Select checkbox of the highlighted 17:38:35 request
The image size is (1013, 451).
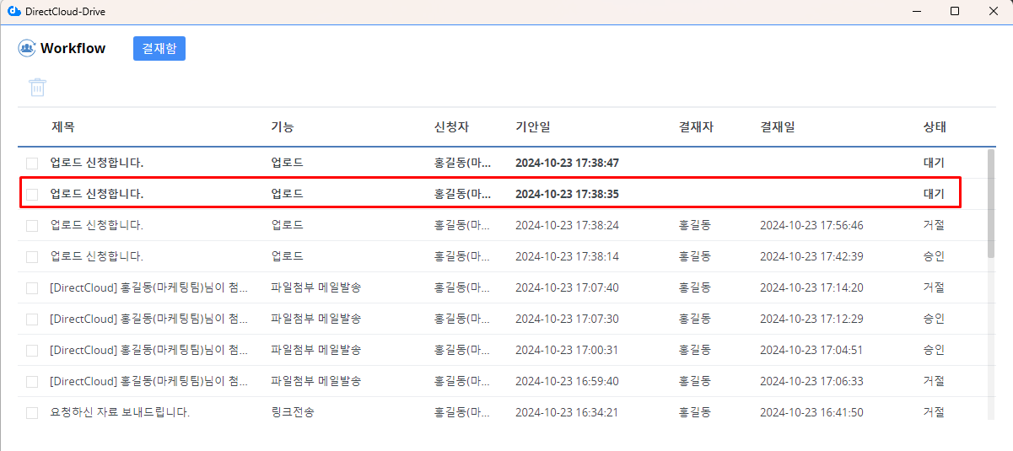[x=32, y=194]
